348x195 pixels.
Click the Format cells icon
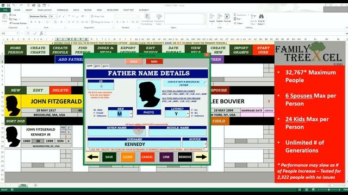(227, 17)
